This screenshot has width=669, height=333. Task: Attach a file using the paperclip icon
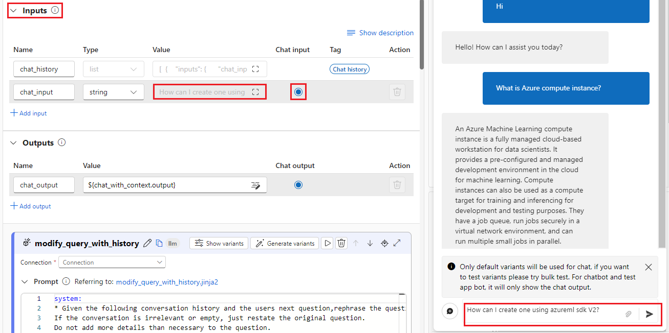point(628,314)
